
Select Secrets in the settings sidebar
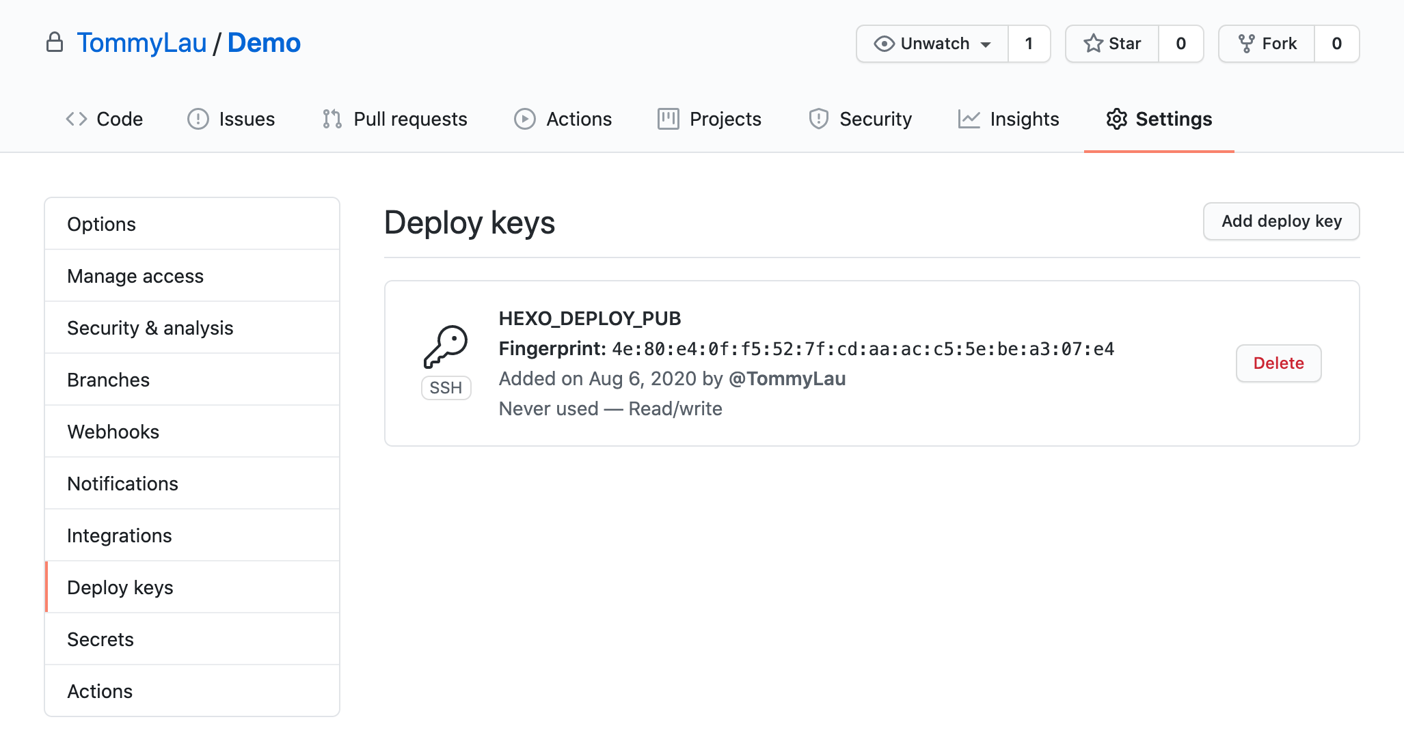(x=100, y=639)
